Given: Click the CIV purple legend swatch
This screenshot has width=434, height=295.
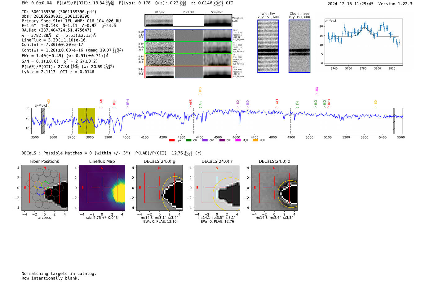Looking at the screenshot, I should tap(205, 141).
